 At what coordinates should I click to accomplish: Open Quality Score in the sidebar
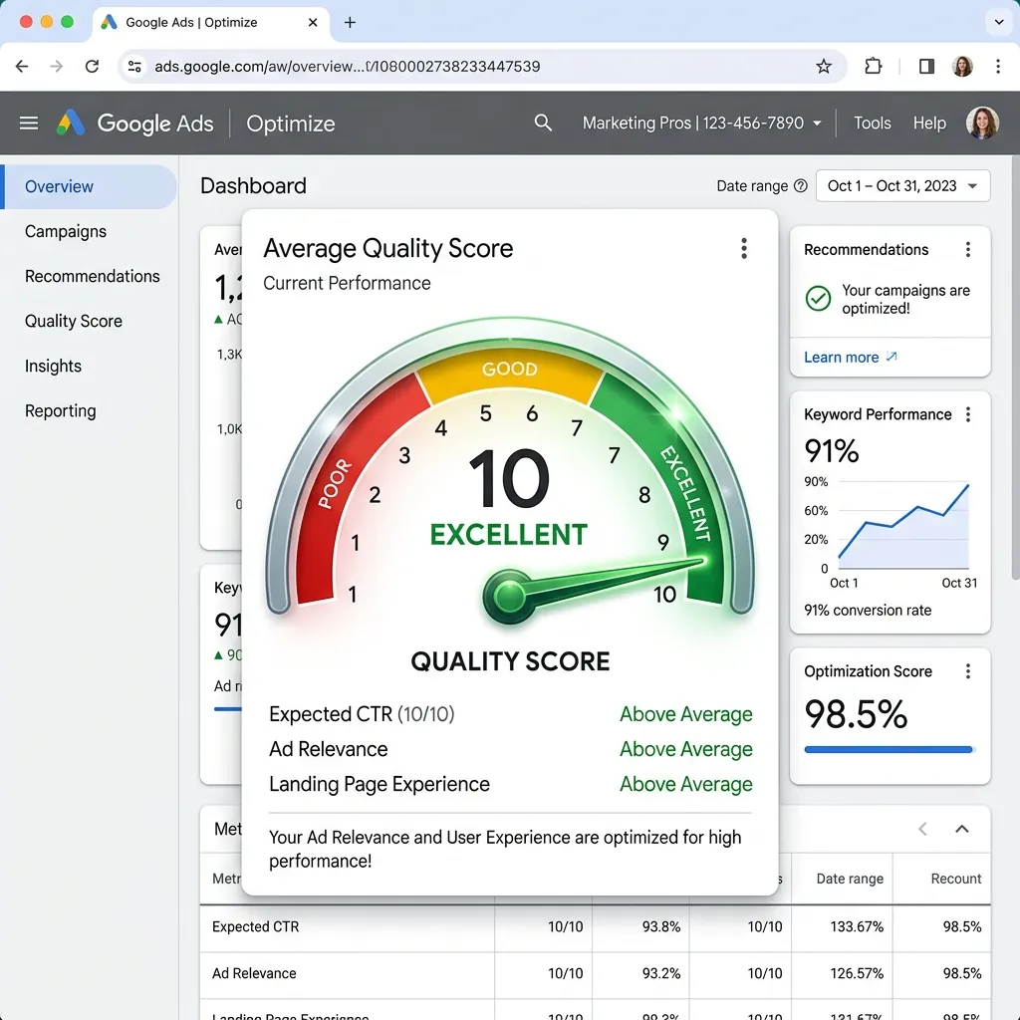74,322
